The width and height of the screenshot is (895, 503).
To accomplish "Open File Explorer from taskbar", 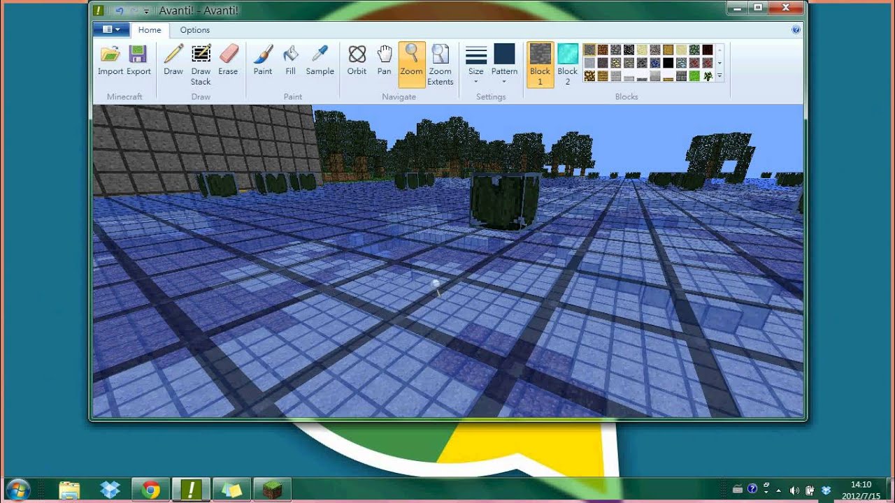I will [69, 490].
